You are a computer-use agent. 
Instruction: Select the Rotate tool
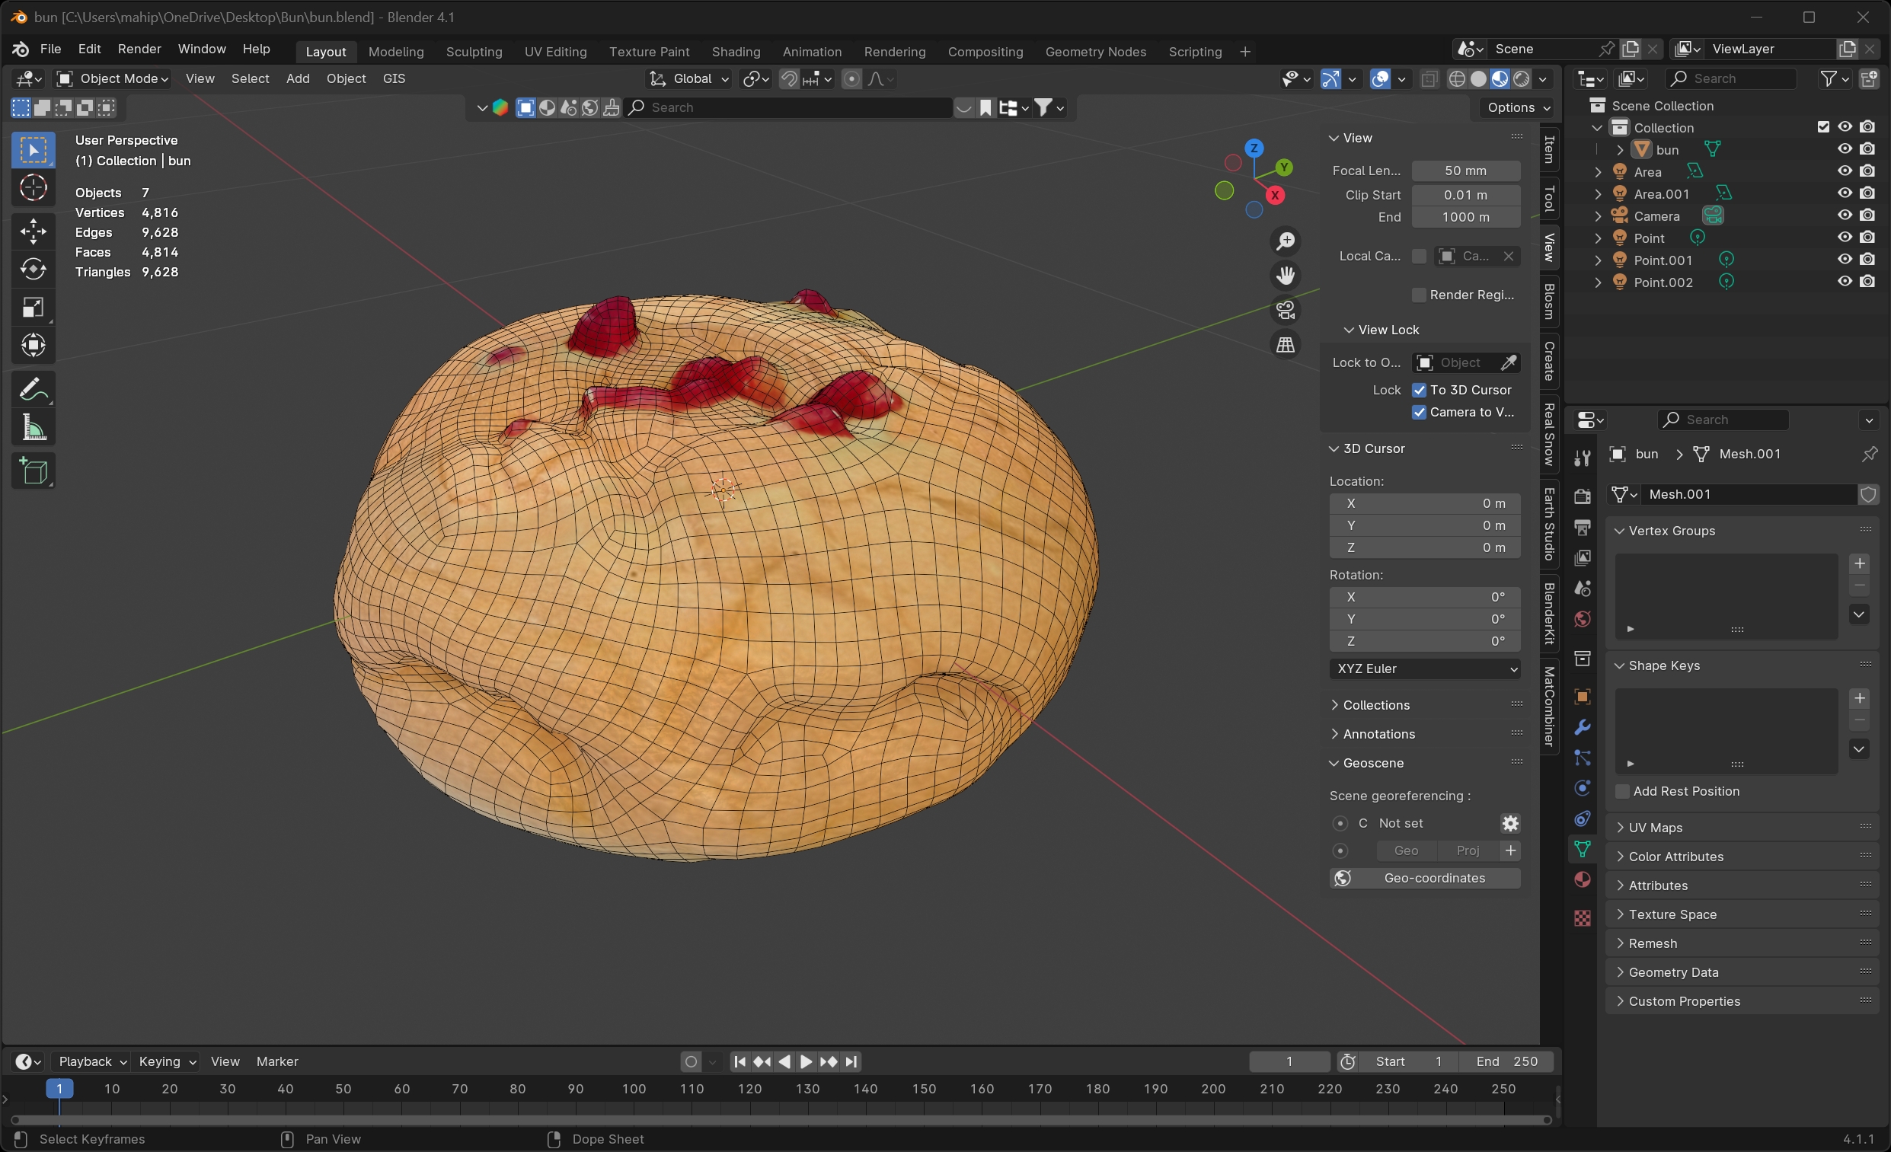click(x=33, y=270)
